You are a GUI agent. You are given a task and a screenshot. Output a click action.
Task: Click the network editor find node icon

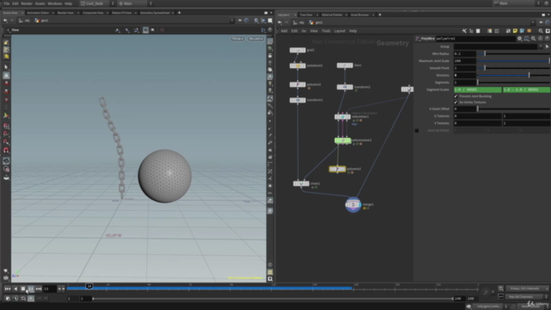point(541,31)
